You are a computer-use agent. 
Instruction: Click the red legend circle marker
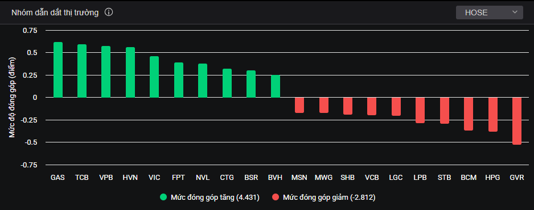point(276,198)
